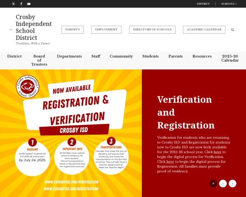Screen dimensions: 246x197
Task: Click 'here' link to begin Registration
Action: (x=170, y=161)
